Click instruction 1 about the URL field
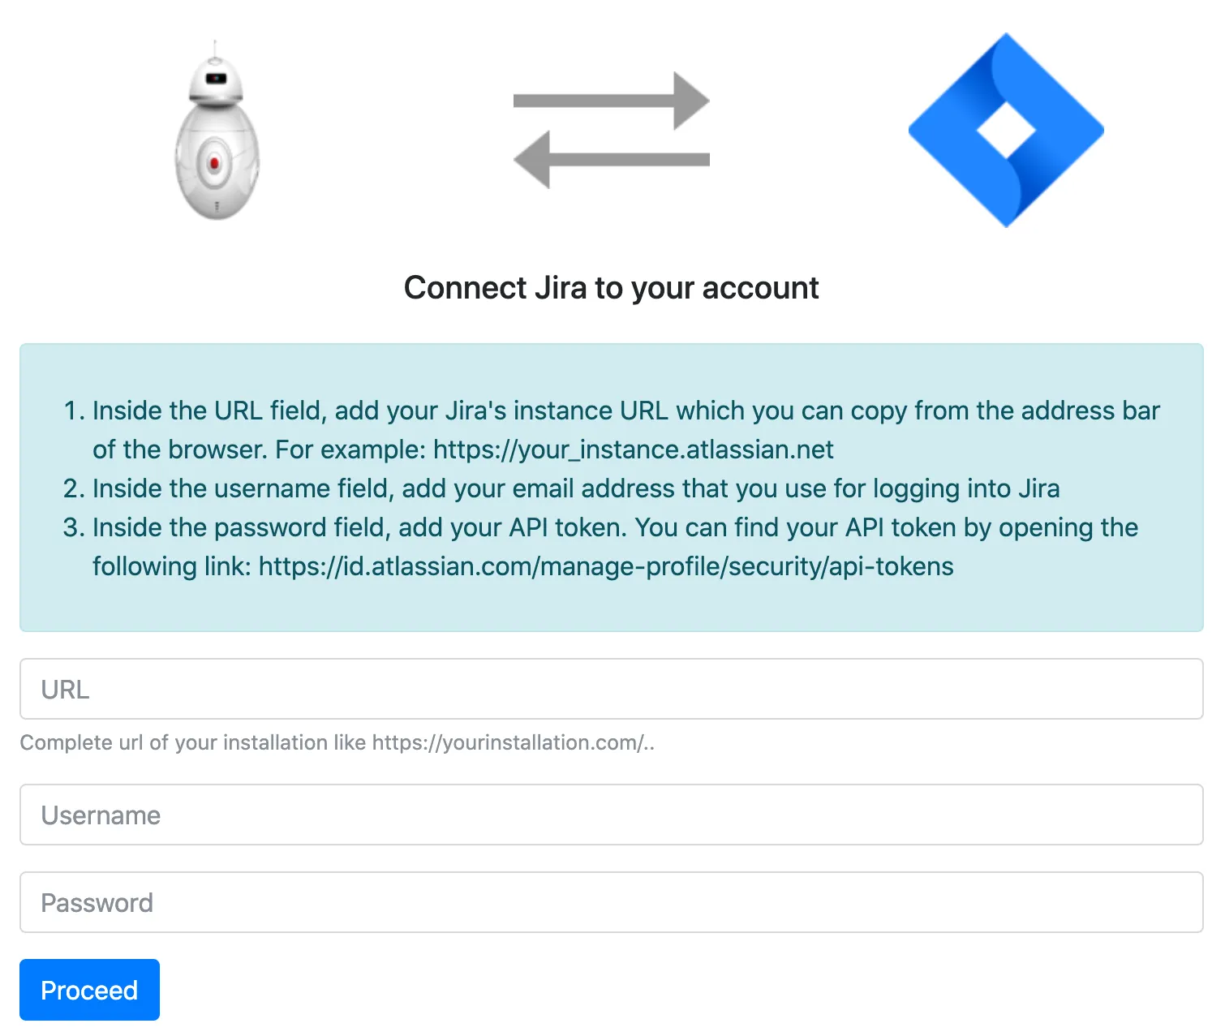Screen dimensions: 1225x1032 click(612, 430)
